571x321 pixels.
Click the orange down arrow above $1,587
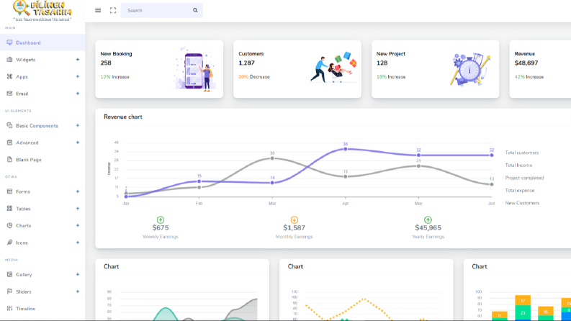295,220
